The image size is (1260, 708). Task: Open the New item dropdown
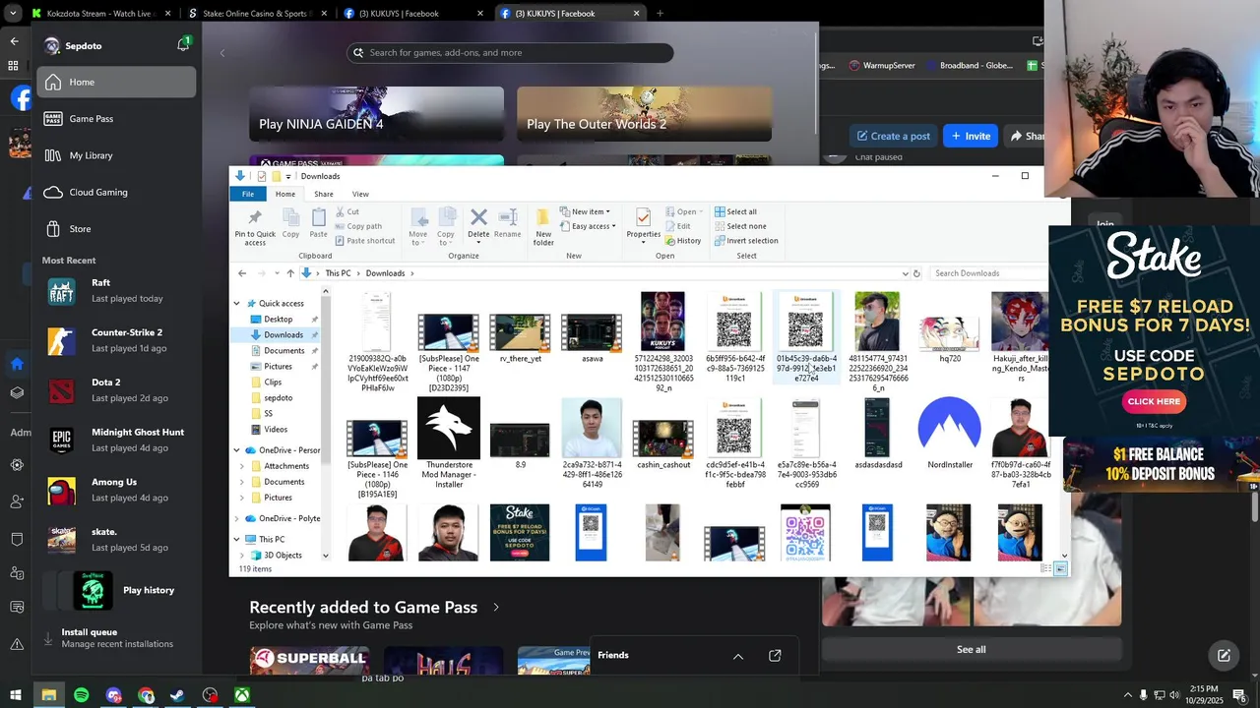[x=585, y=211]
